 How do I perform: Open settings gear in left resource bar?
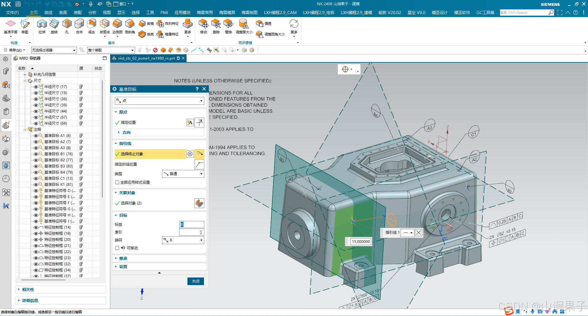coord(6,59)
